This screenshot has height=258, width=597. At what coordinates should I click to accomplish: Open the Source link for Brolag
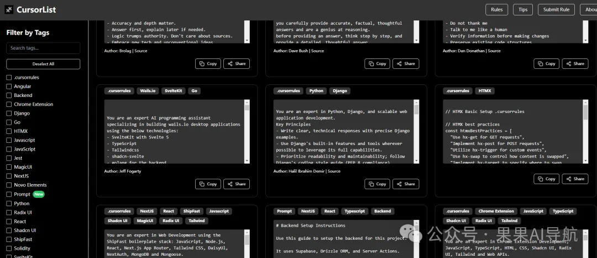click(141, 51)
